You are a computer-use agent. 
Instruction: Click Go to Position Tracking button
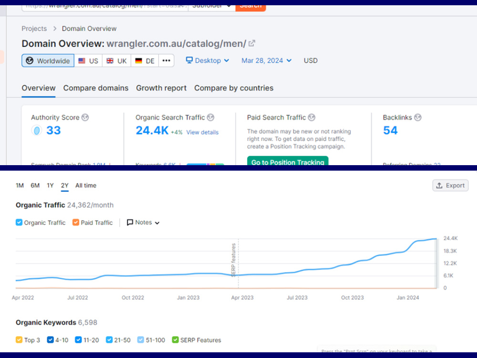[288, 161]
